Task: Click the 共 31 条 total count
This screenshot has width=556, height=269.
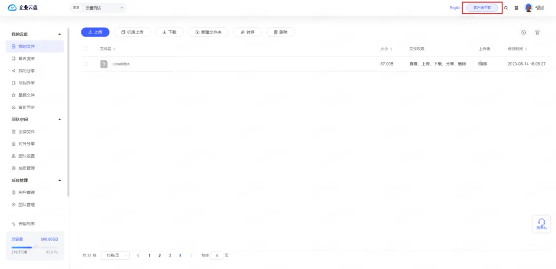Action: click(x=90, y=255)
